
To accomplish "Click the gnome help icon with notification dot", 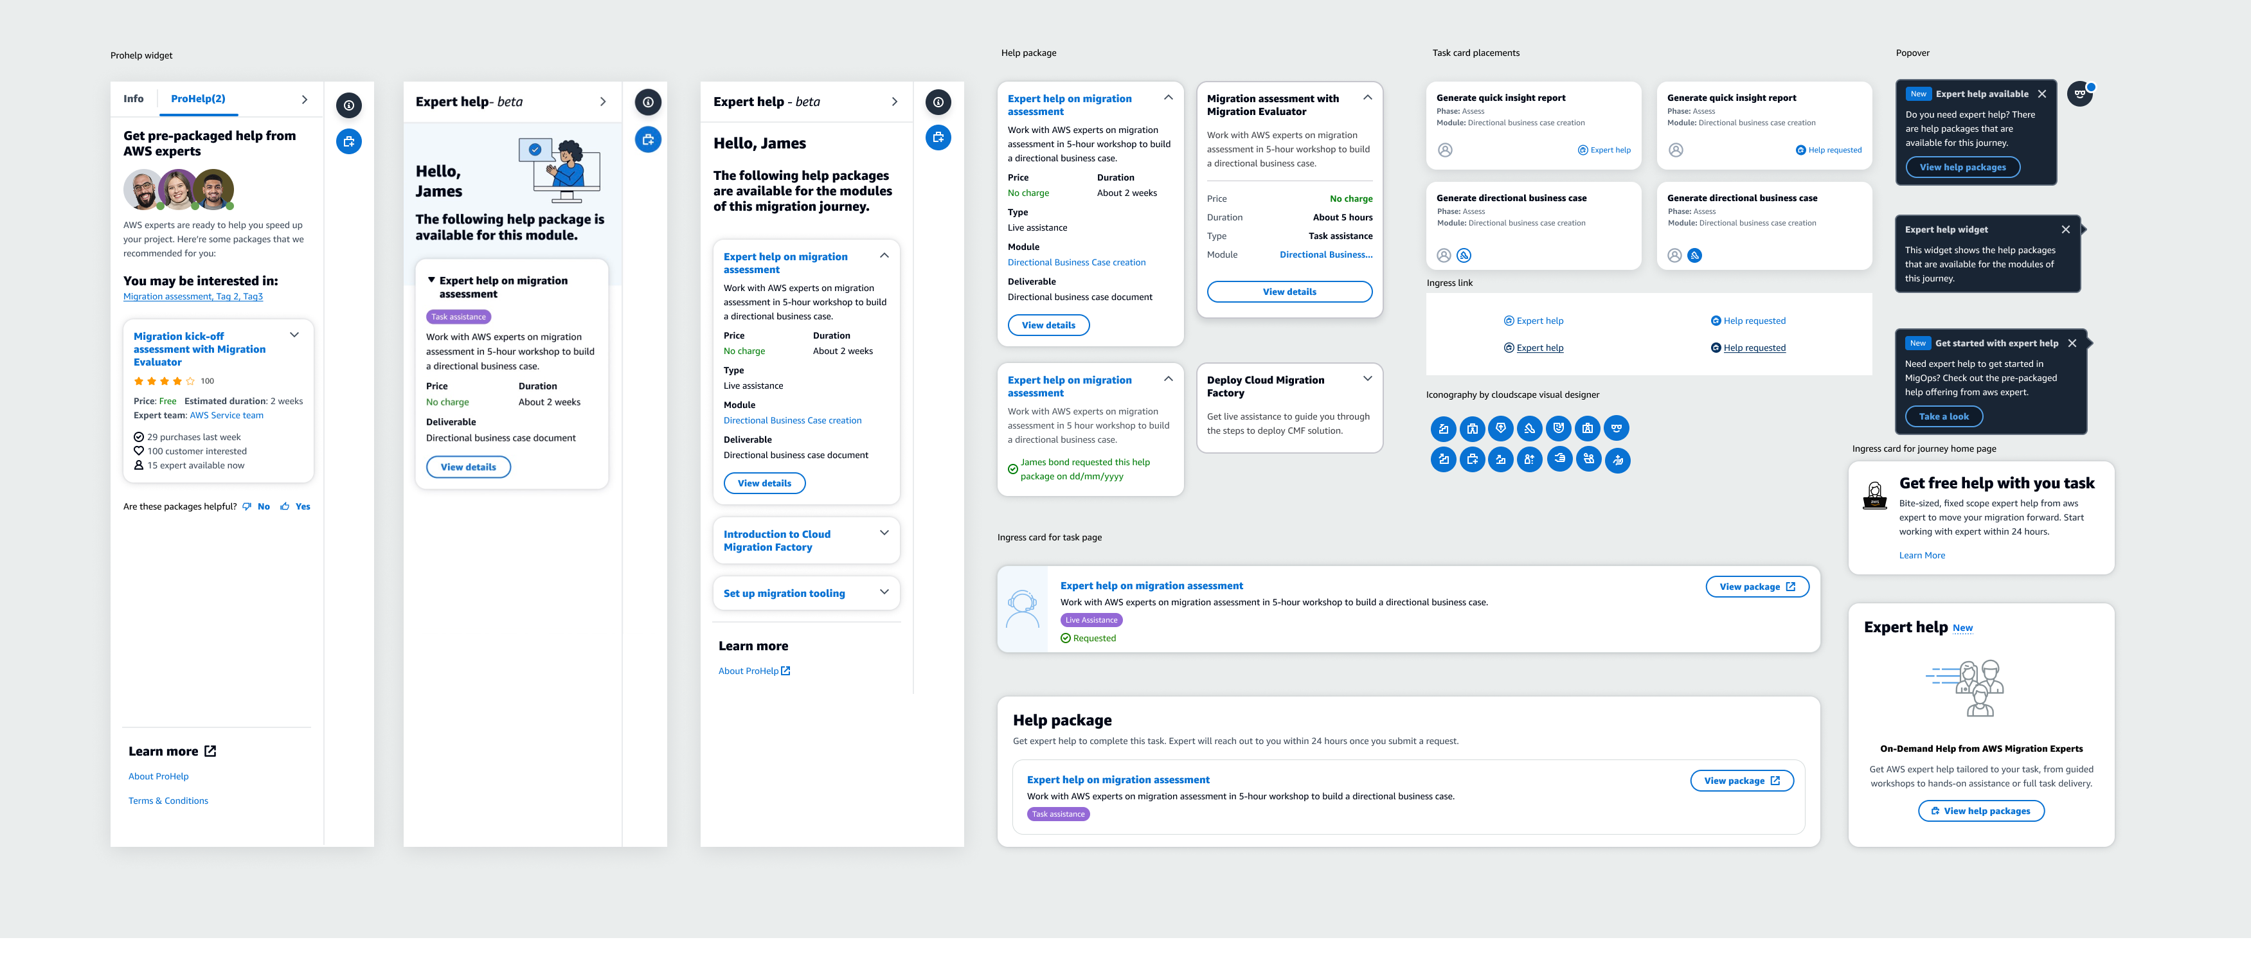I will [2081, 93].
